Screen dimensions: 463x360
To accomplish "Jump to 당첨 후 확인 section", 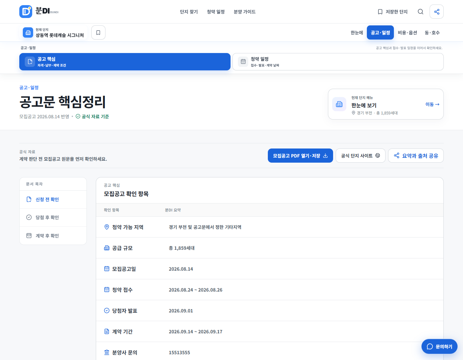I will click(53, 217).
